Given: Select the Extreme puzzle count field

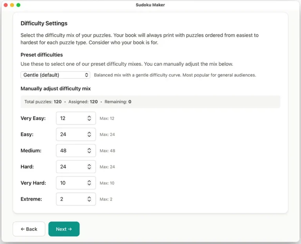Looking at the screenshot, I should 71,199.
